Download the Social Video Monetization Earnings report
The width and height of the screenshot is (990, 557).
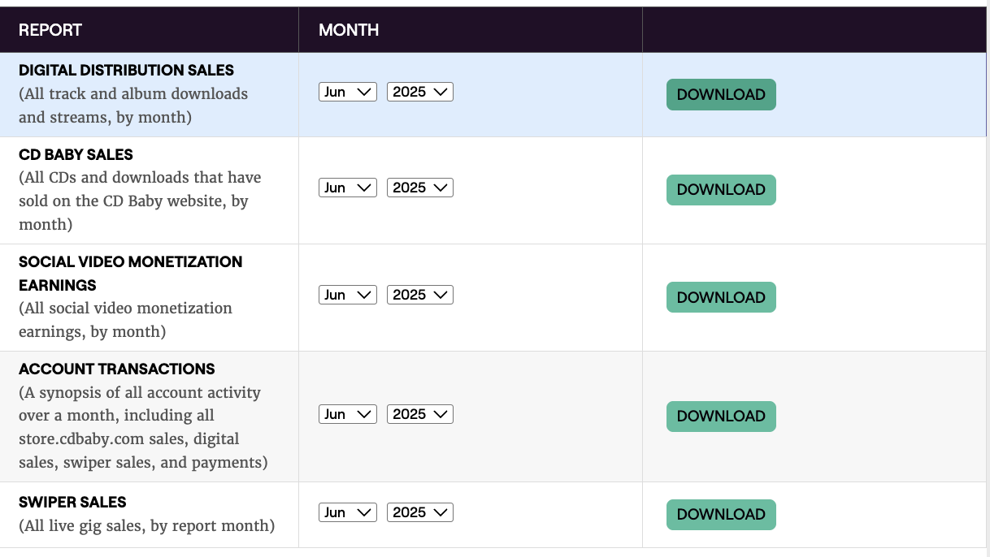click(x=721, y=297)
